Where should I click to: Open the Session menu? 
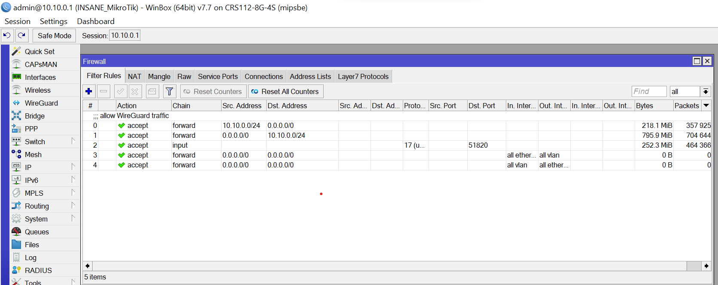(18, 21)
